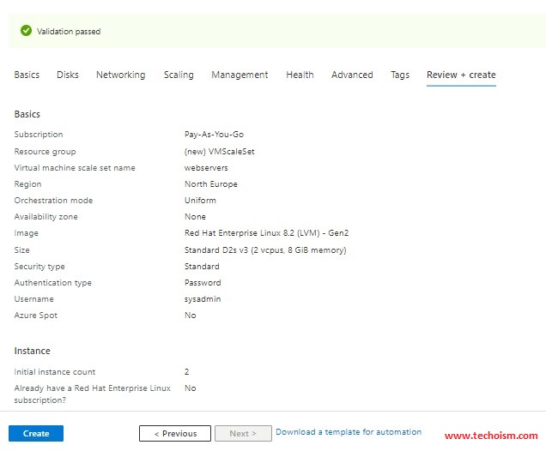Open Download a template for automation link
This screenshot has width=546, height=451.
point(349,432)
